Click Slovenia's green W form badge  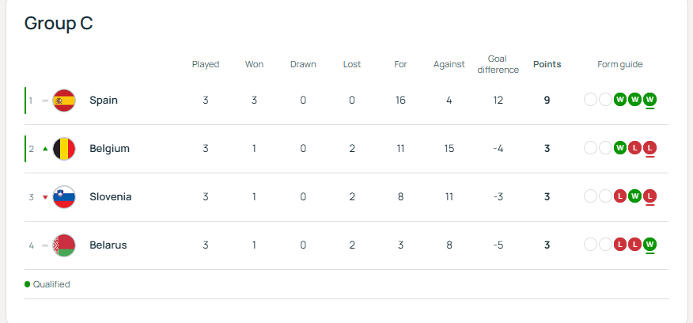pos(634,196)
